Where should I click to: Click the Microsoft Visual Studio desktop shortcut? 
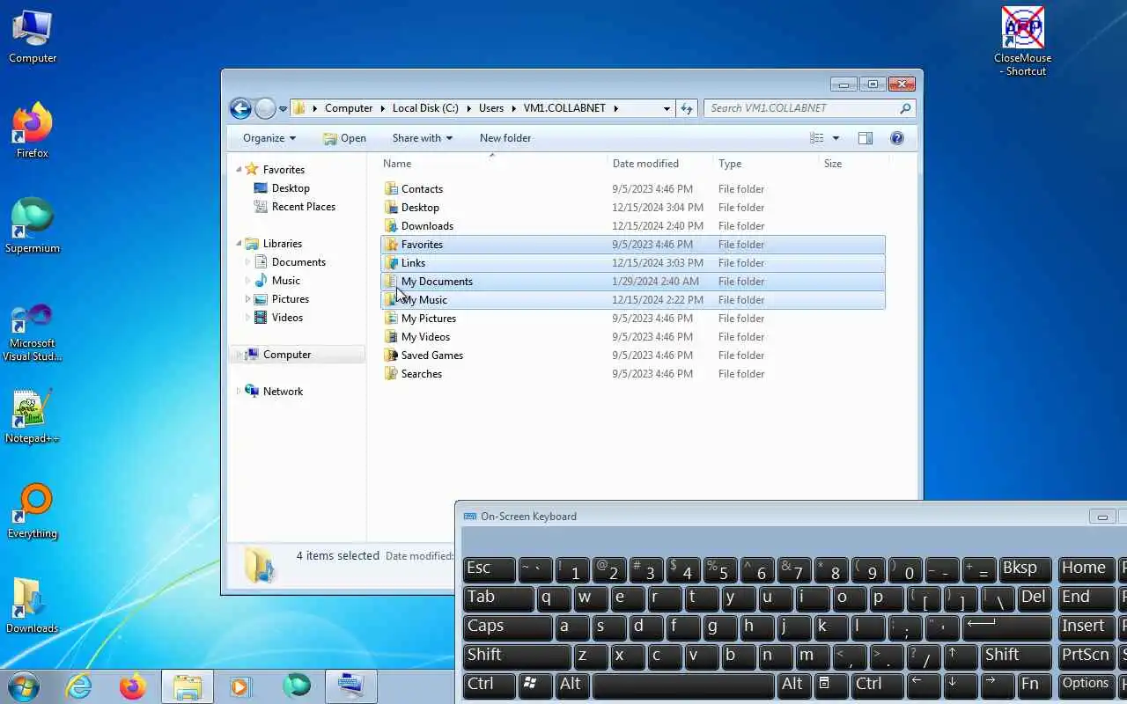point(33,332)
